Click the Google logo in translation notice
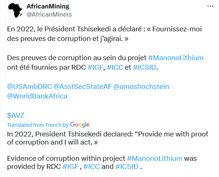This screenshot has width=219, height=177. coord(80,125)
